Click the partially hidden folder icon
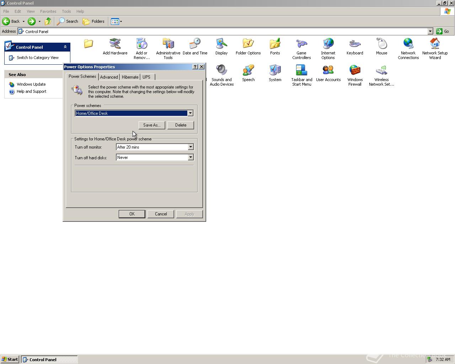The width and height of the screenshot is (455, 364). click(88, 44)
